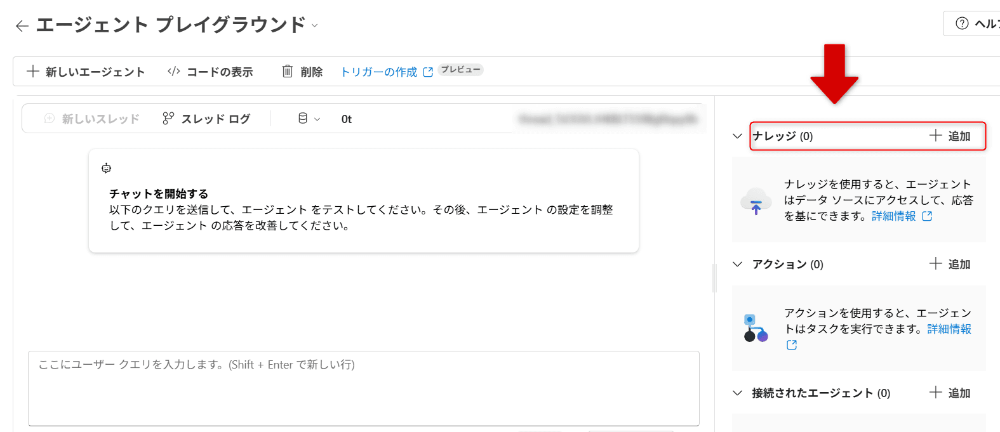Click the コードの表示 code icon

173,71
